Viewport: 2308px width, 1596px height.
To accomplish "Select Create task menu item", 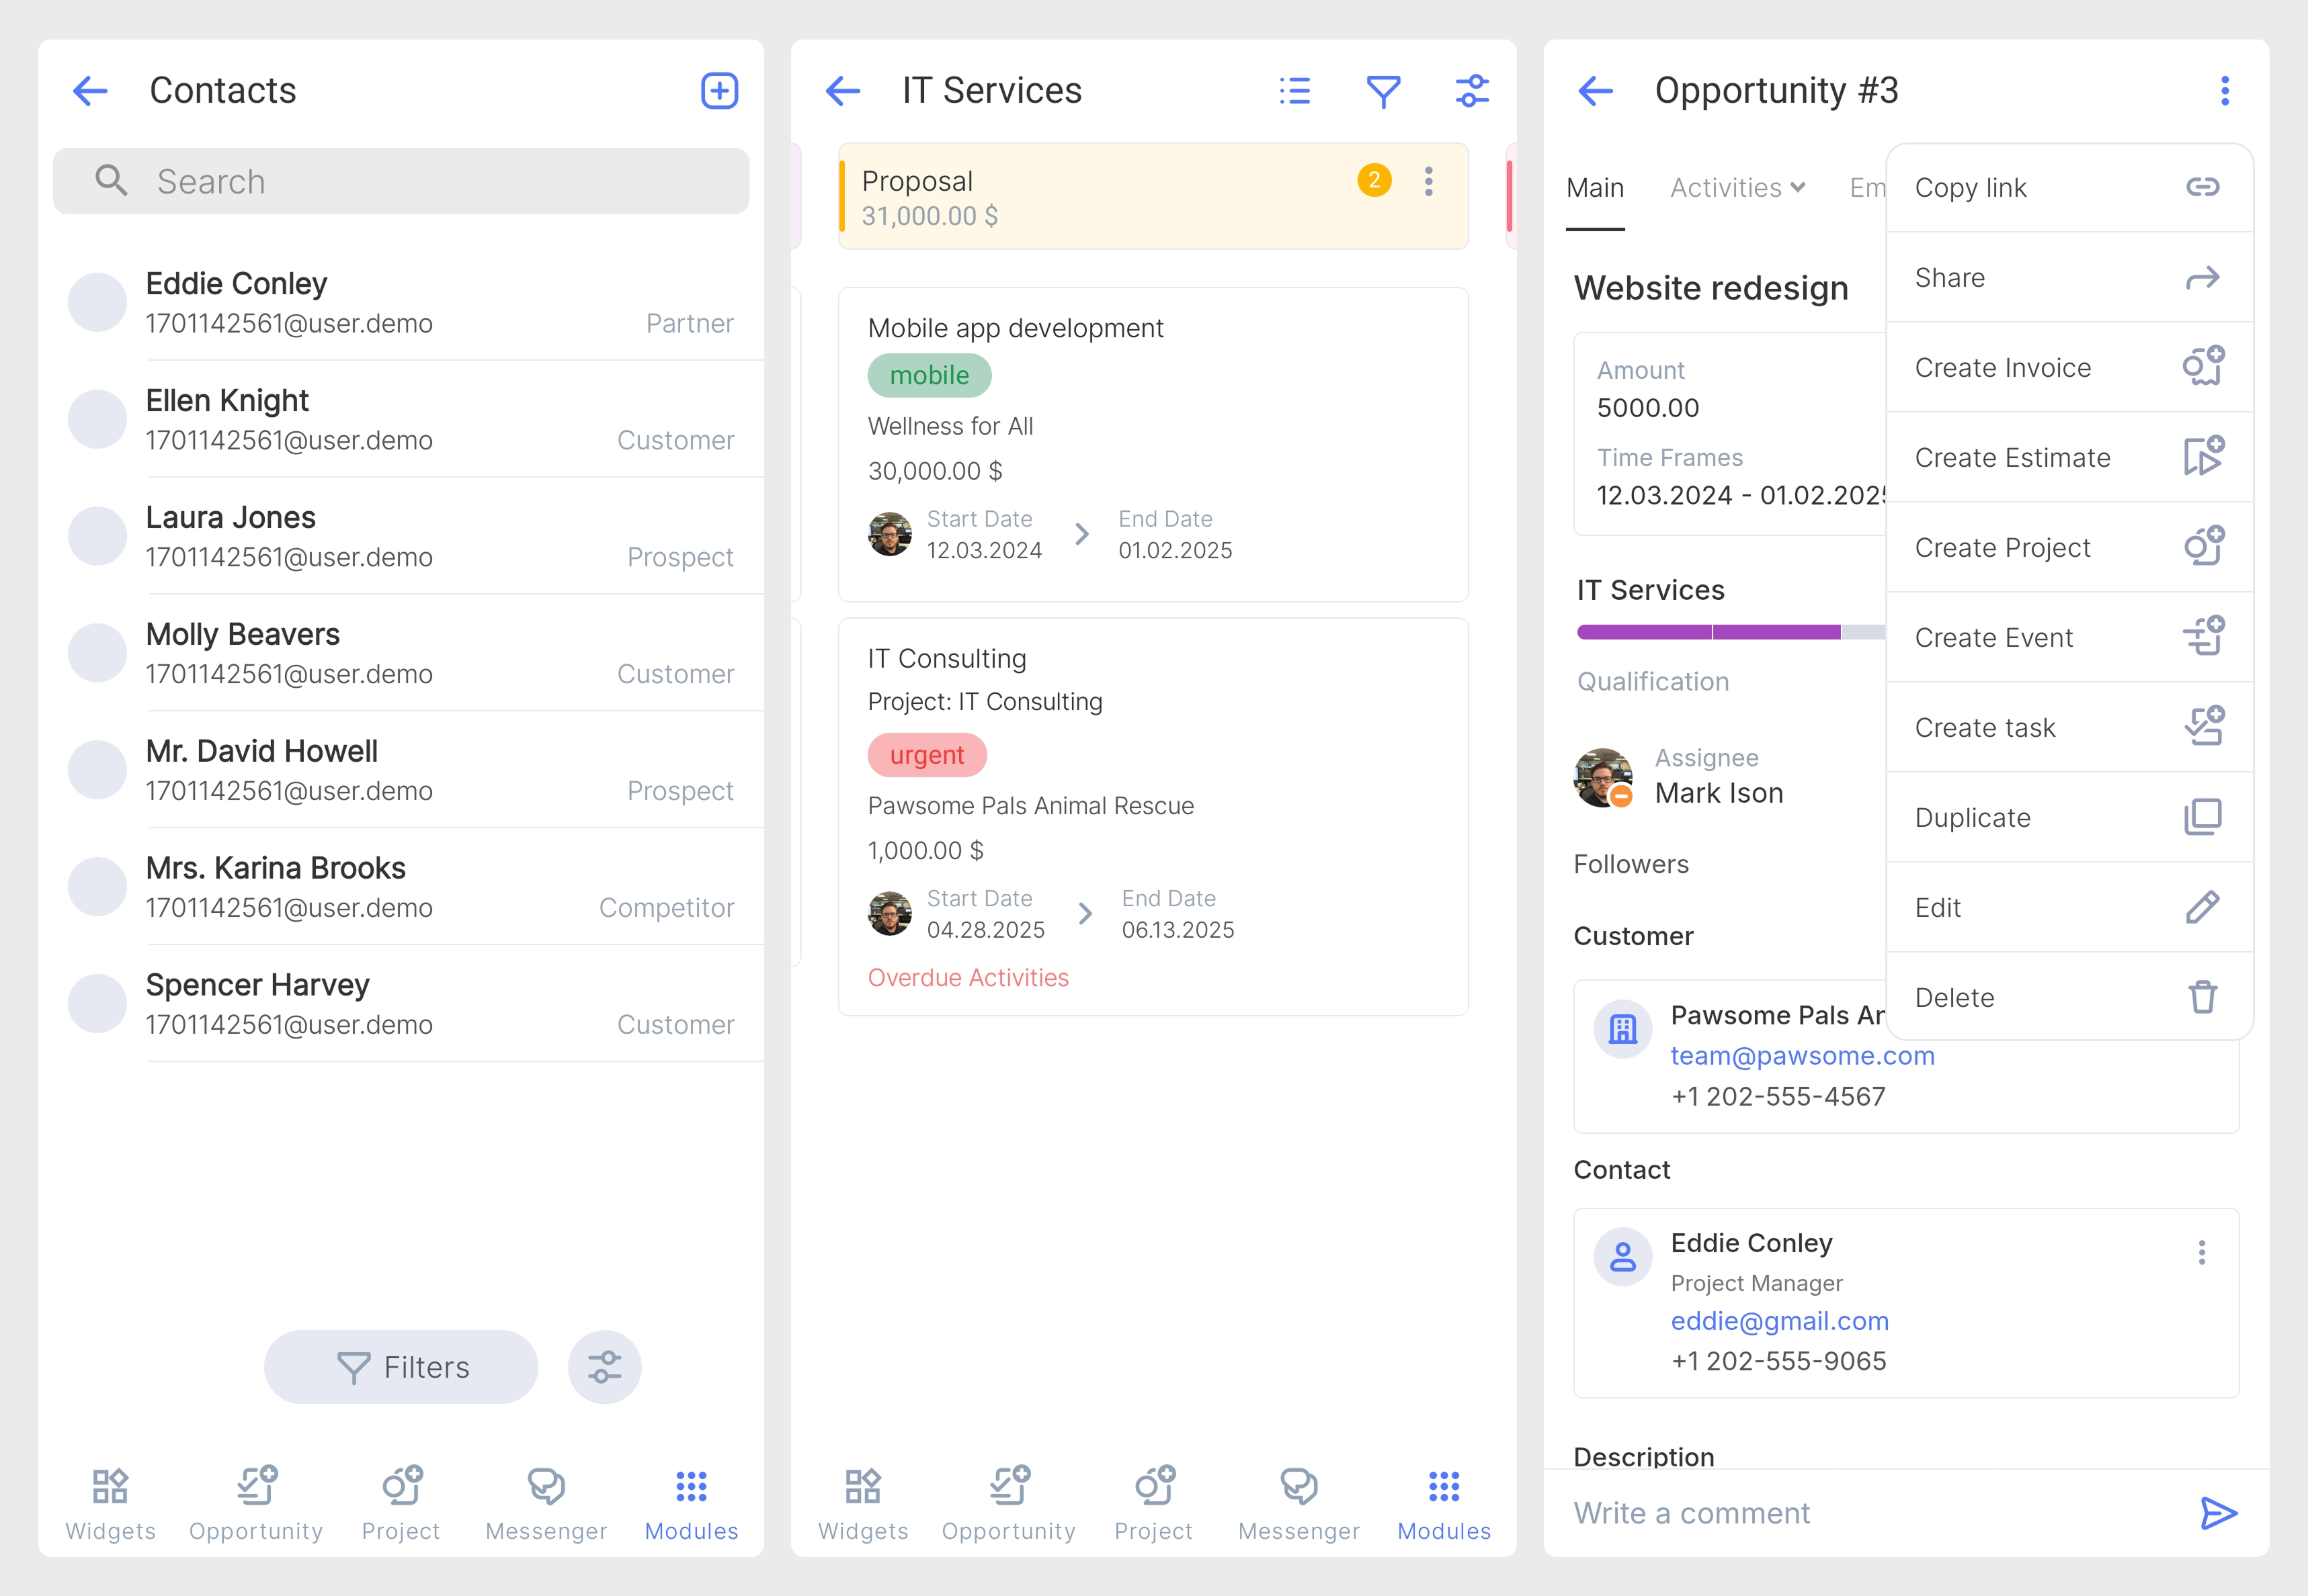I will (x=2069, y=728).
